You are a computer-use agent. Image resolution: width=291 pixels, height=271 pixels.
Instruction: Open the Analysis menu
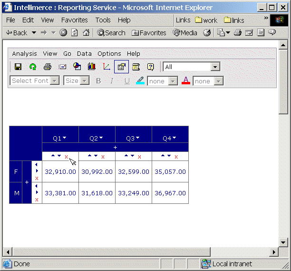tap(25, 54)
